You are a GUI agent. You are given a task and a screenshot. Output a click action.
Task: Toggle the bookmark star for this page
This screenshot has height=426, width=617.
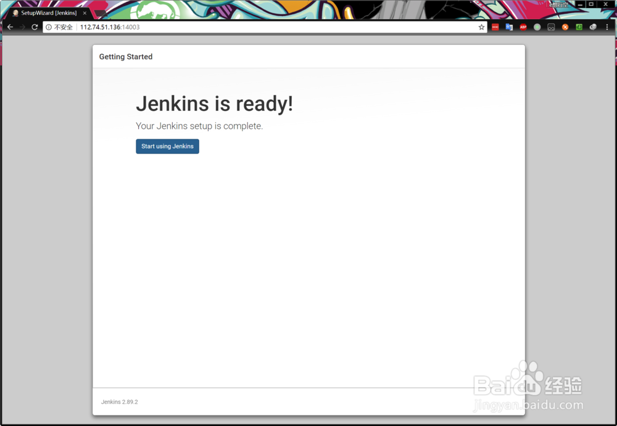pos(481,27)
